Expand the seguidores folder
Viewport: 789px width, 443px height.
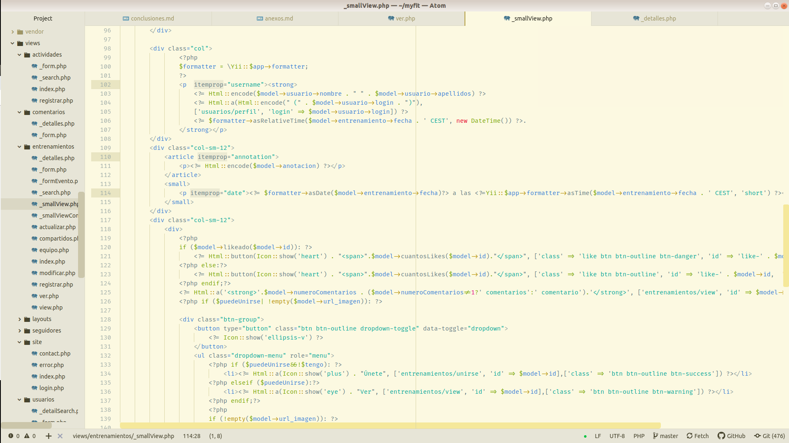point(19,331)
